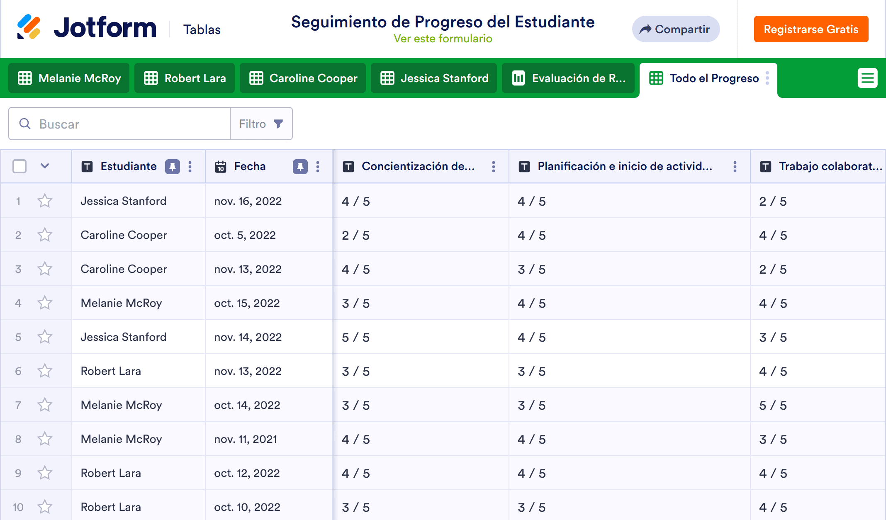This screenshot has height=520, width=886.
Task: Unpin the Estudiante column pin icon
Action: tap(173, 167)
